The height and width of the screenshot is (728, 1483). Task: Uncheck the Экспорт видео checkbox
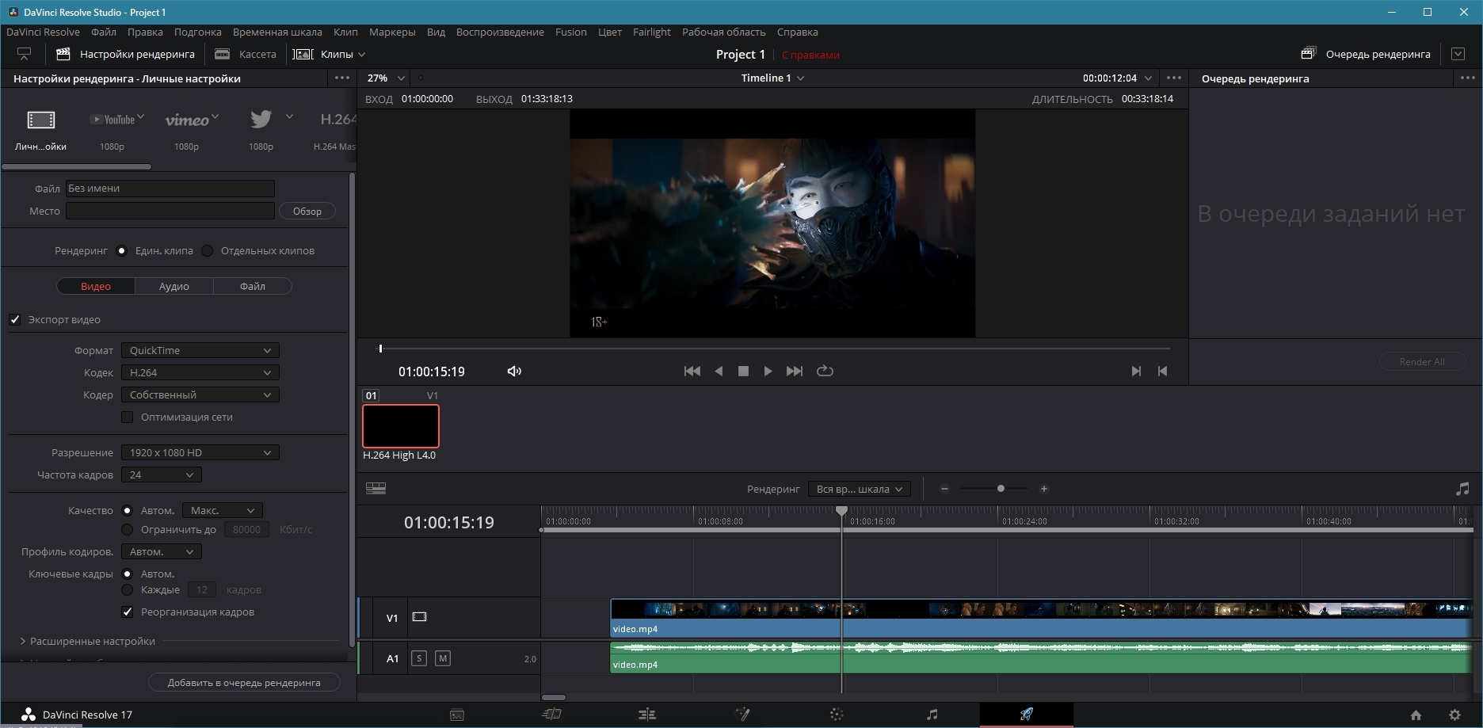pyautogui.click(x=15, y=319)
